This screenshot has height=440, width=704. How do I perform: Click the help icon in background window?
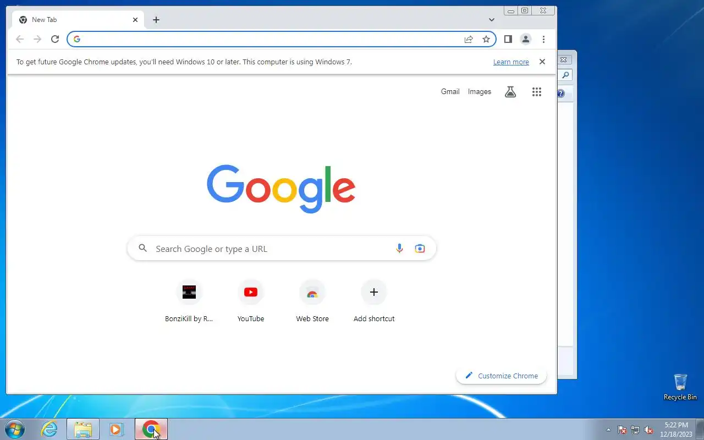coord(561,94)
